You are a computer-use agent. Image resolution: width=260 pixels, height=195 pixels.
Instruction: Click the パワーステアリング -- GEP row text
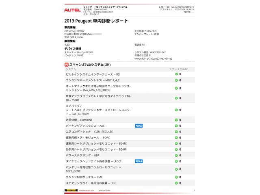pyautogui.click(x=82, y=155)
